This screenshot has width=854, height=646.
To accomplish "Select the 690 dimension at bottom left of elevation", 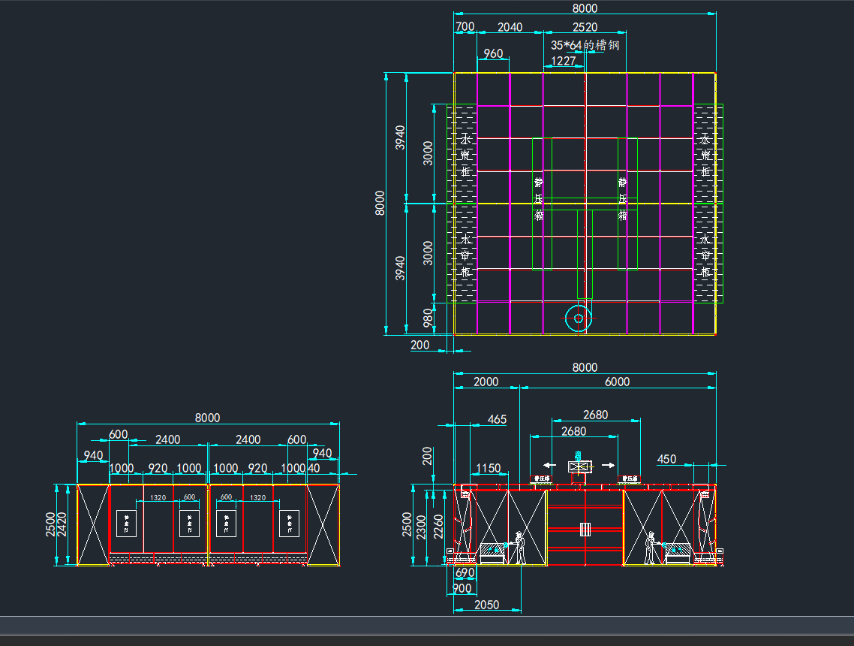I will coord(466,572).
